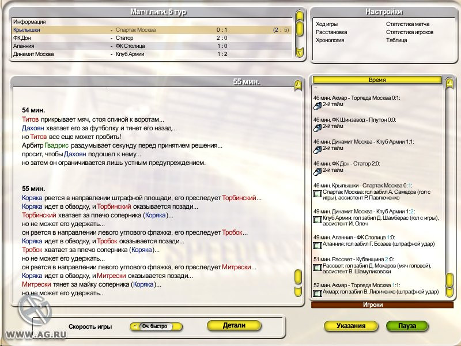This screenshot has width=461, height=346.
Task: Select match row Динамит Москва - Клуб Армии
Action: (151, 54)
